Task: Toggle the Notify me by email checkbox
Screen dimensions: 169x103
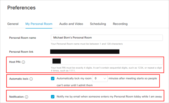Action: point(53,97)
